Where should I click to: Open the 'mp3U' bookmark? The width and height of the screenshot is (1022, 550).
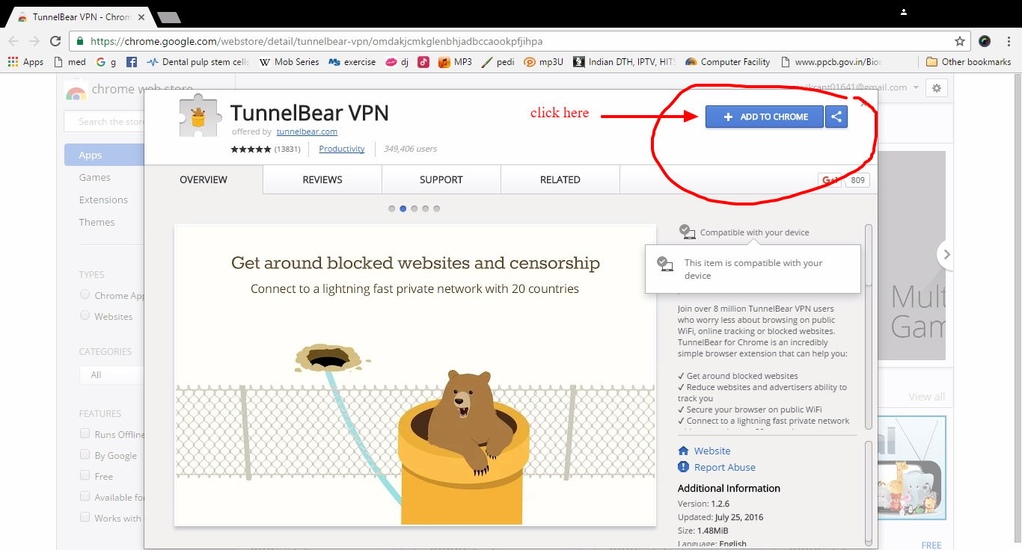(544, 62)
